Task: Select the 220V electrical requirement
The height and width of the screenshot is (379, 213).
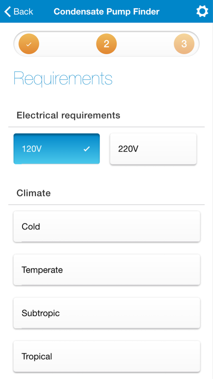Action: coord(153,149)
